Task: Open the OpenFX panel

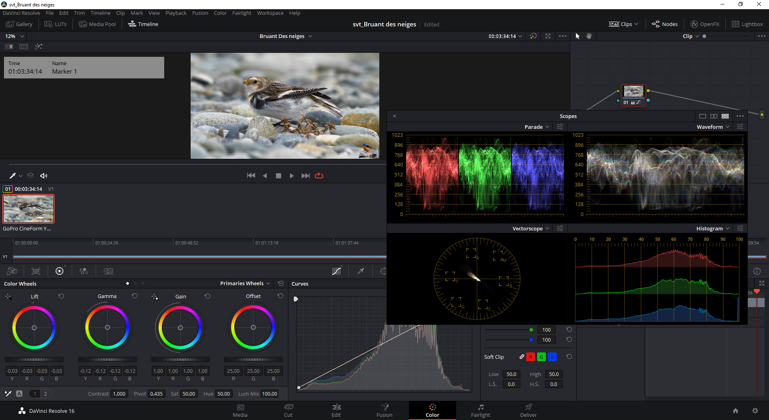Action: click(705, 24)
